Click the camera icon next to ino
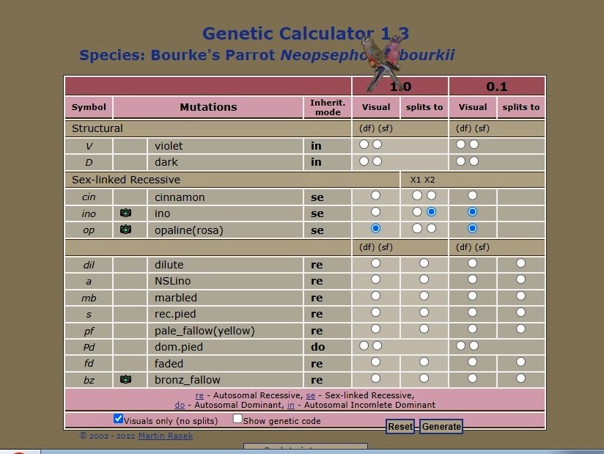 coord(125,213)
